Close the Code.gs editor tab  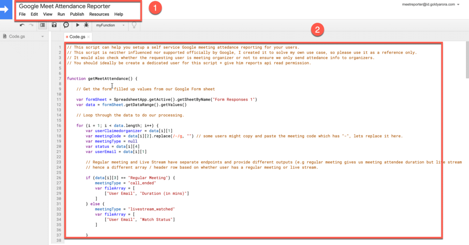click(x=88, y=37)
